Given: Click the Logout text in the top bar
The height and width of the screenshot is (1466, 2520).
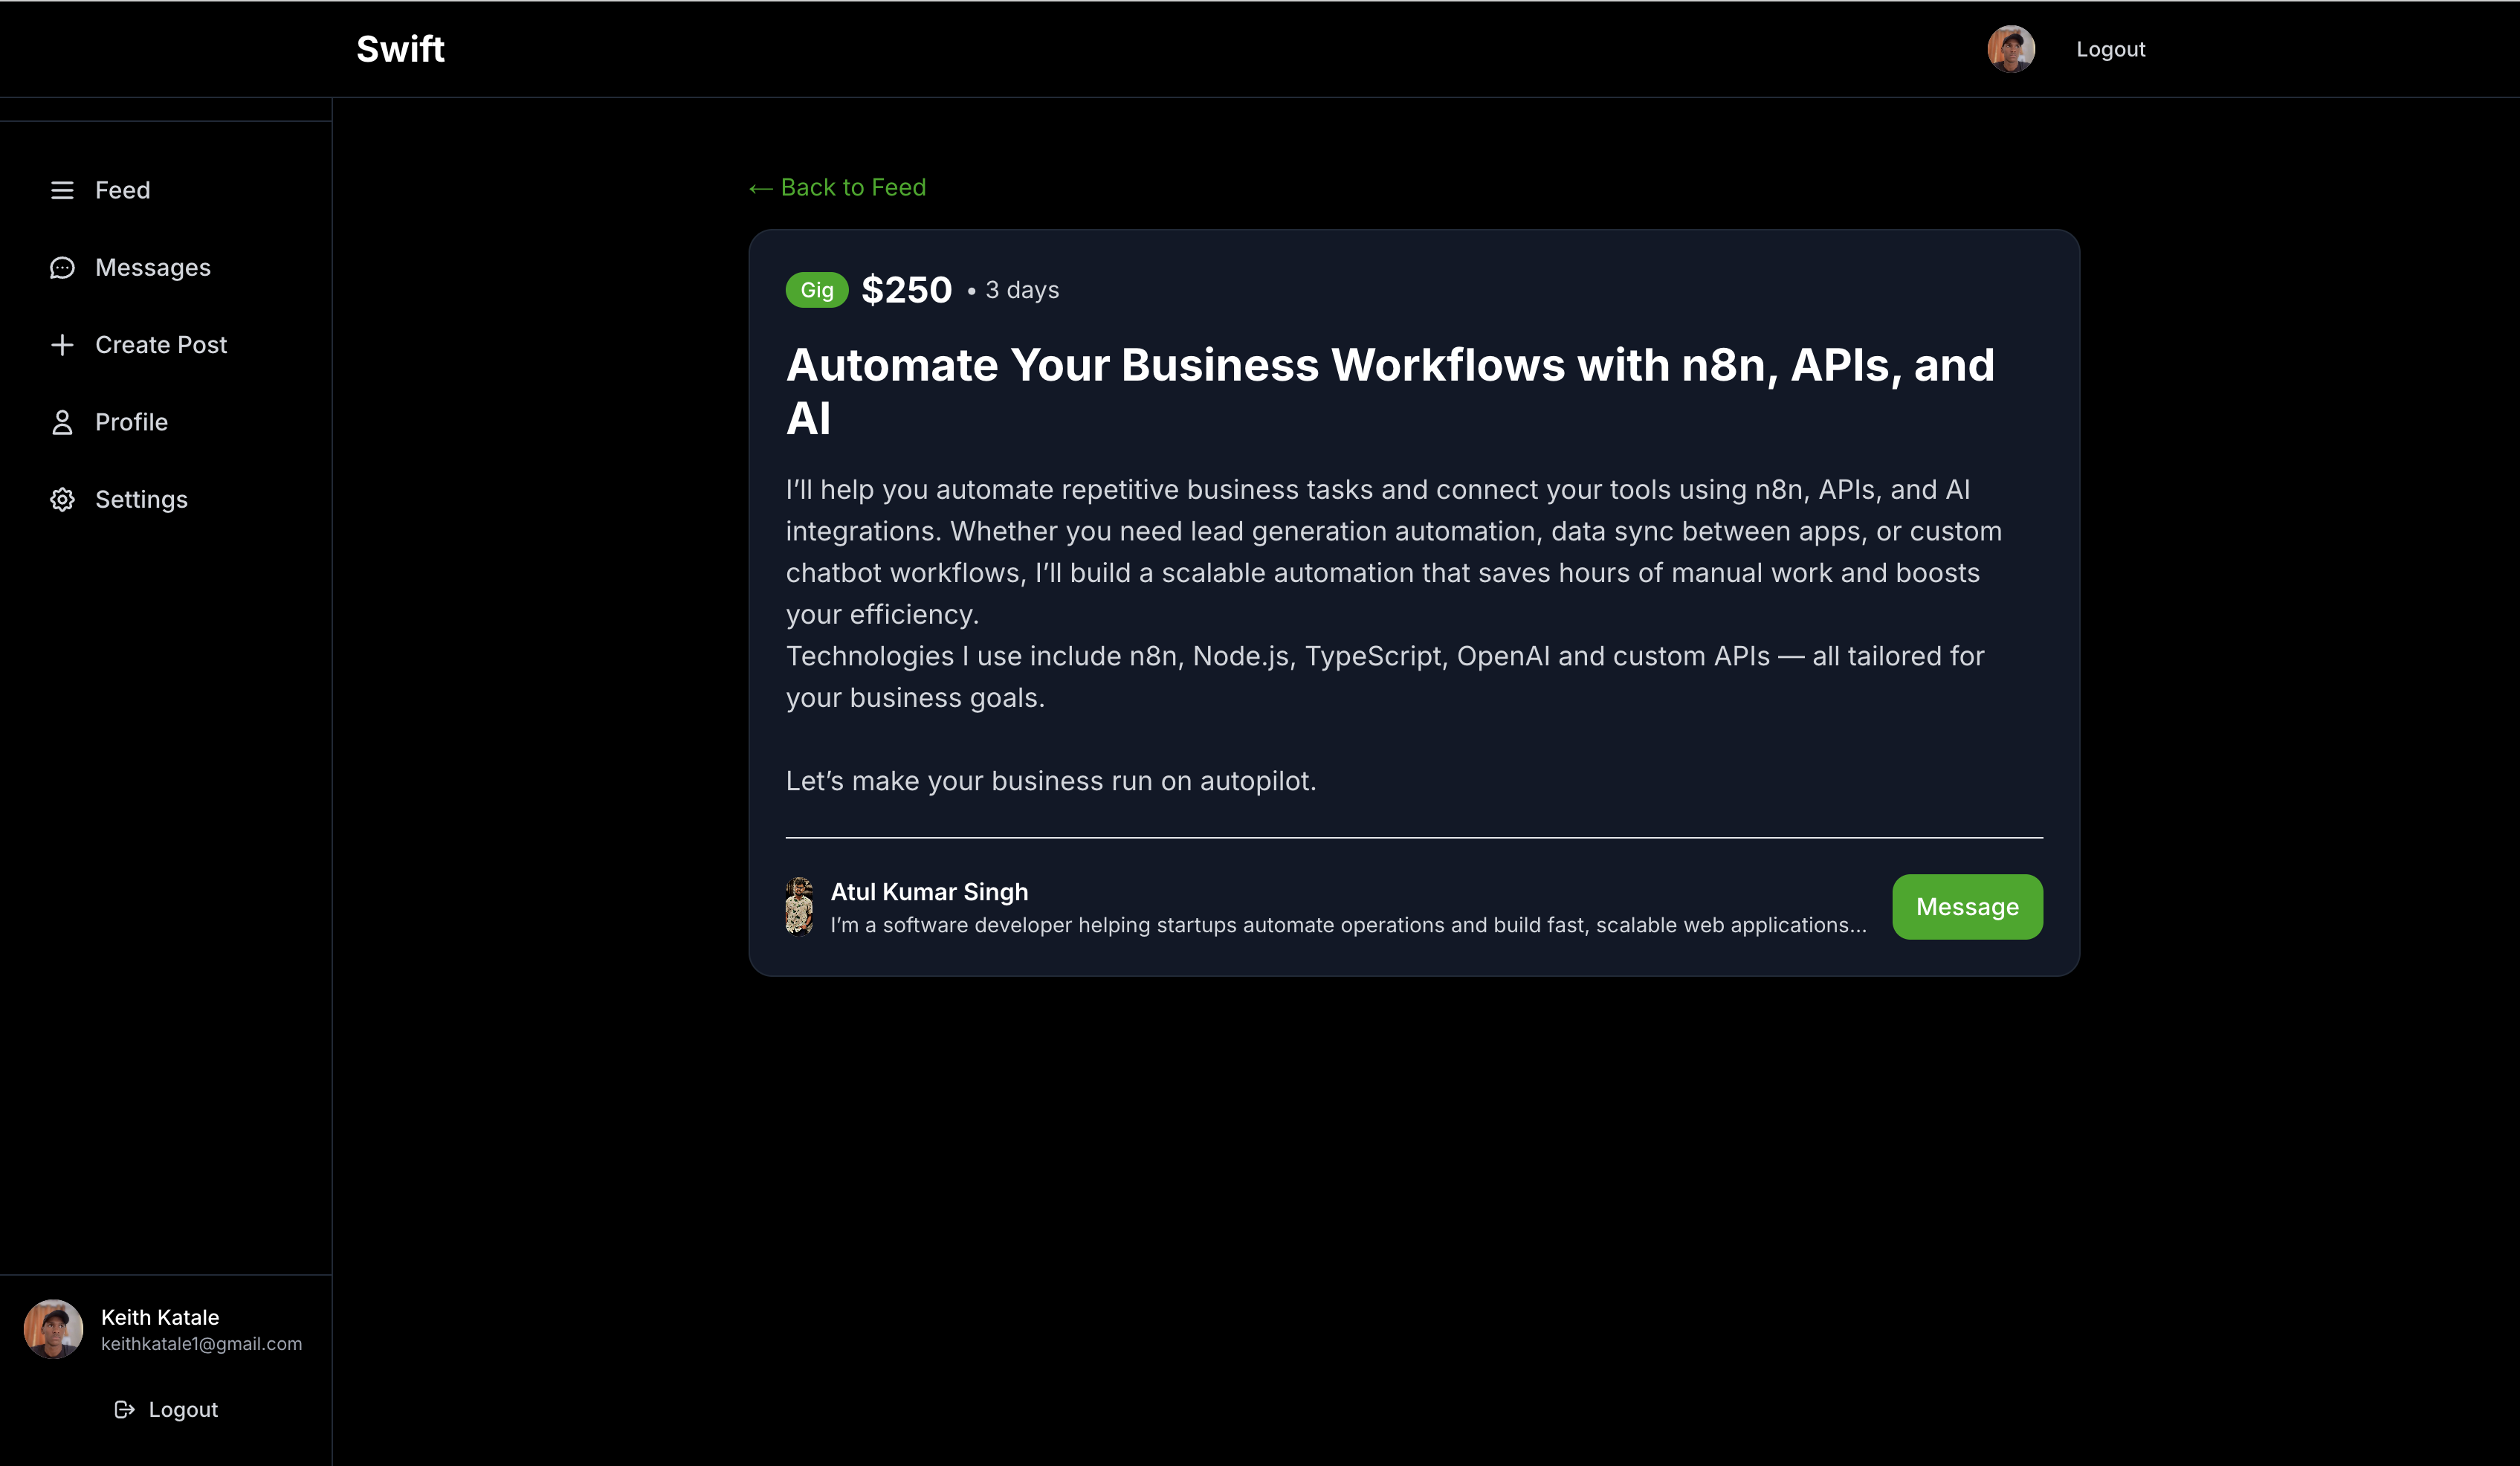Looking at the screenshot, I should coord(2110,48).
